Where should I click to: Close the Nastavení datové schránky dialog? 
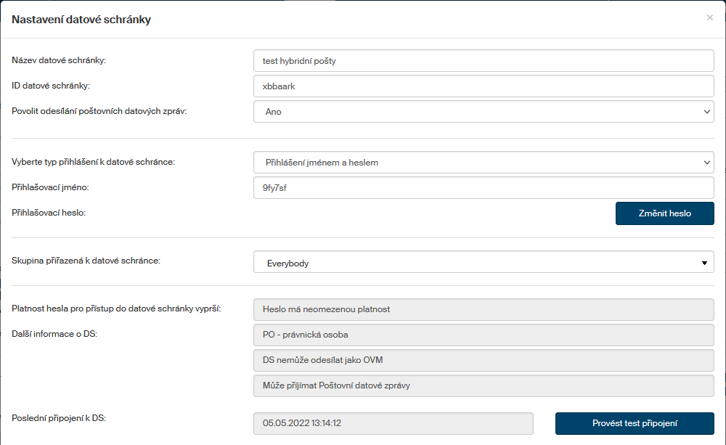tap(709, 17)
